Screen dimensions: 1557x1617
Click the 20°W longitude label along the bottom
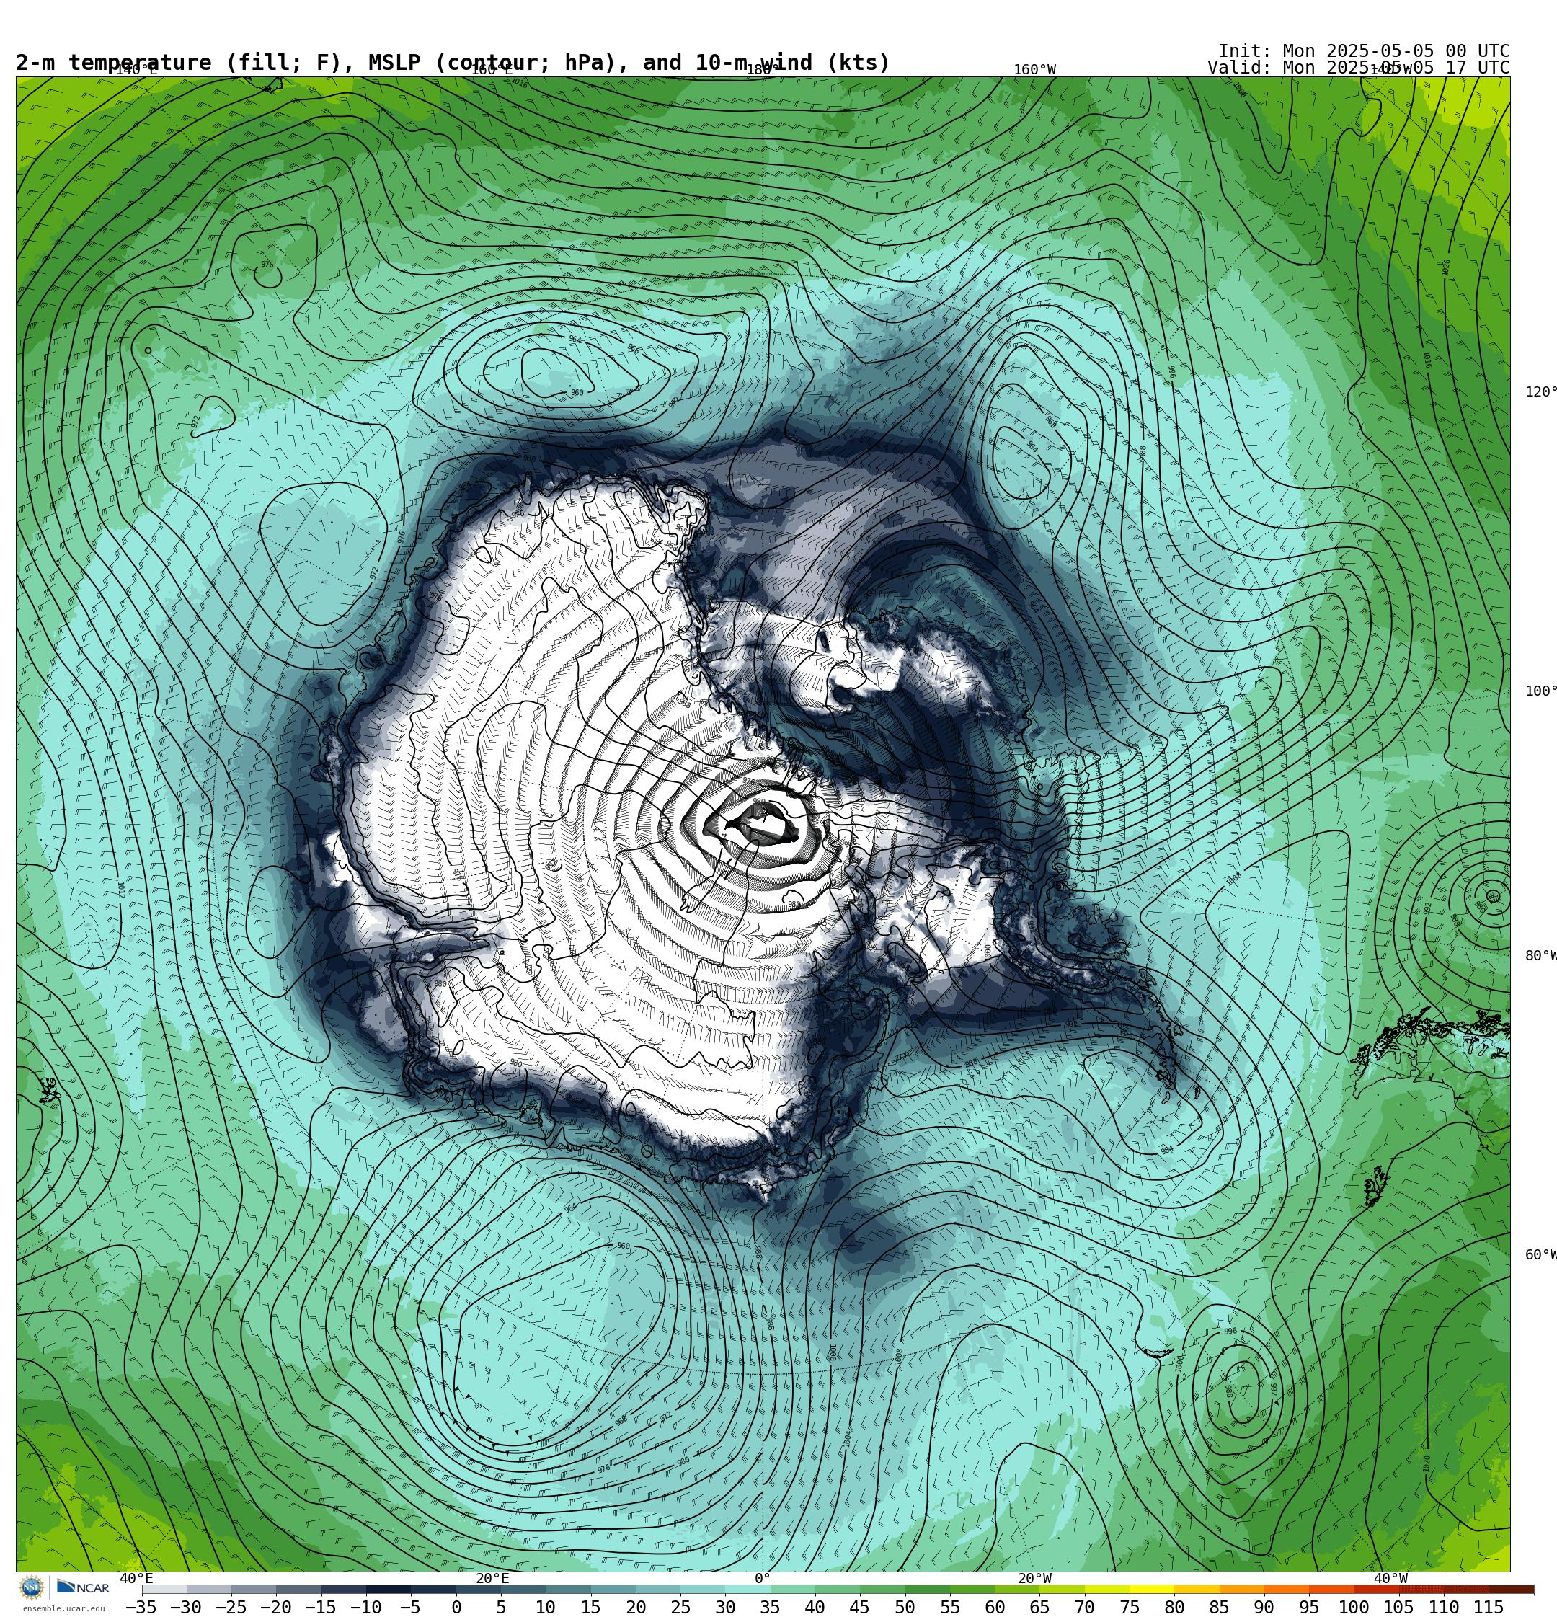pyautogui.click(x=1034, y=1578)
